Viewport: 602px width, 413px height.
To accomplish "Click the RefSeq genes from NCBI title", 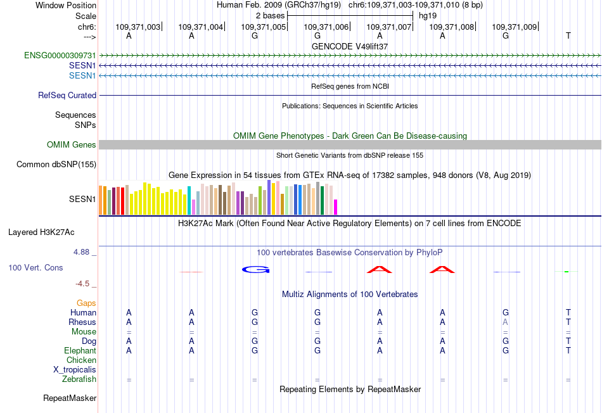I will [x=350, y=86].
